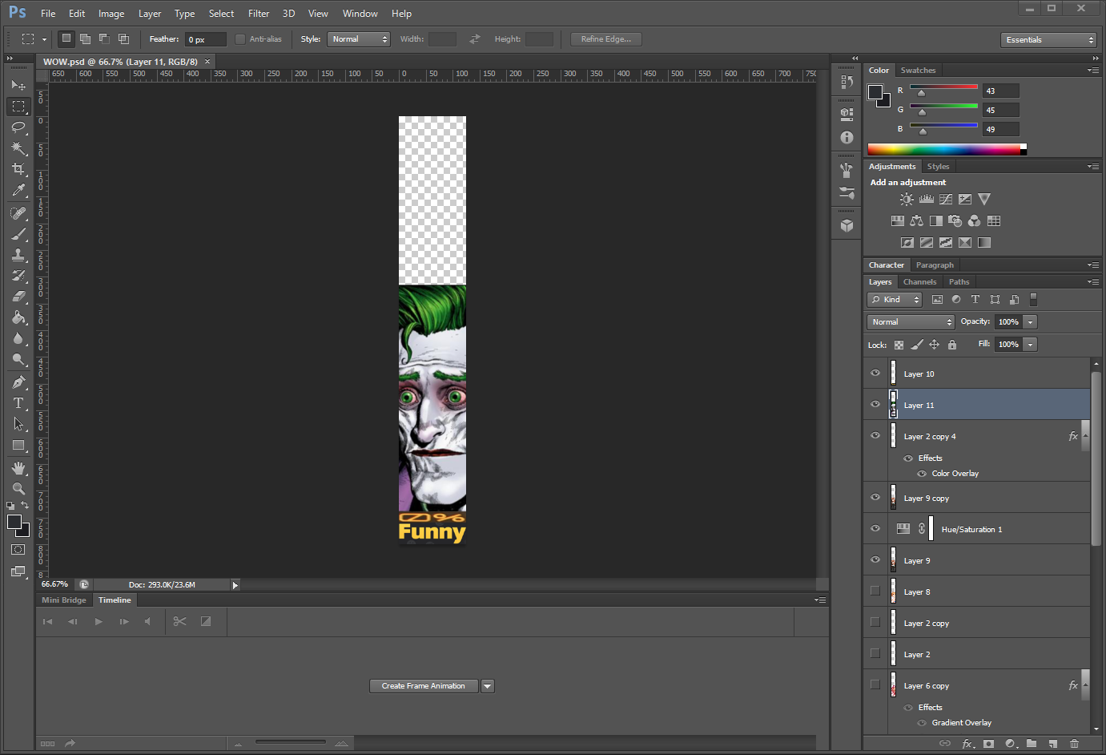Screen dimensions: 1106x755
Task: Open the Image menu
Action: pyautogui.click(x=111, y=14)
